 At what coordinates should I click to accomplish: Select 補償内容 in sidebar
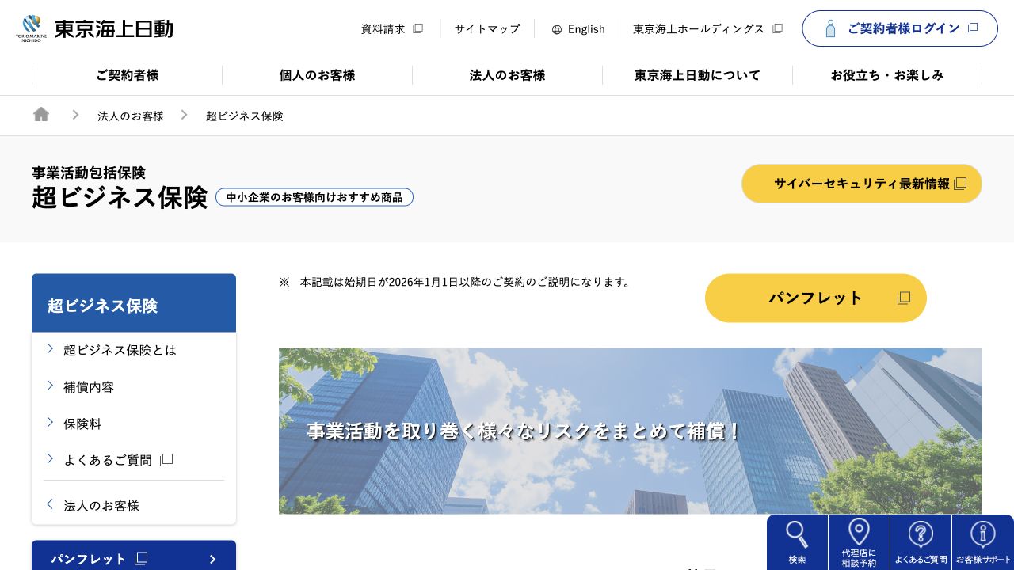point(89,387)
